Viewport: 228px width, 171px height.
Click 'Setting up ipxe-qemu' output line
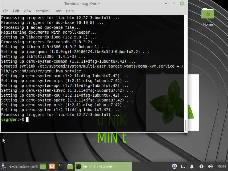coord(75,52)
